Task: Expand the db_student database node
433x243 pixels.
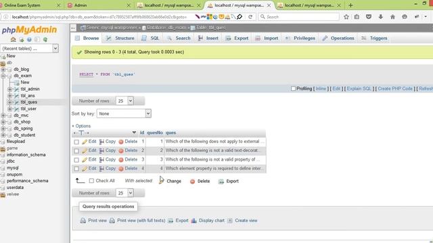Action: [x=3, y=135]
